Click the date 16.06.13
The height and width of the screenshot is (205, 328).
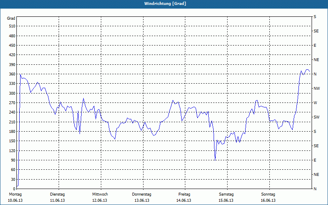268,200
